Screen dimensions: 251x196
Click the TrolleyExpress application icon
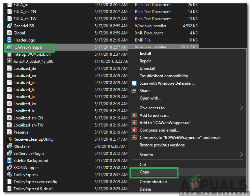9,174
